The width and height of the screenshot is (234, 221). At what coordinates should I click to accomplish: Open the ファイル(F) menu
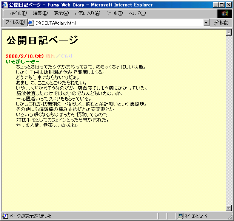(x=17, y=13)
